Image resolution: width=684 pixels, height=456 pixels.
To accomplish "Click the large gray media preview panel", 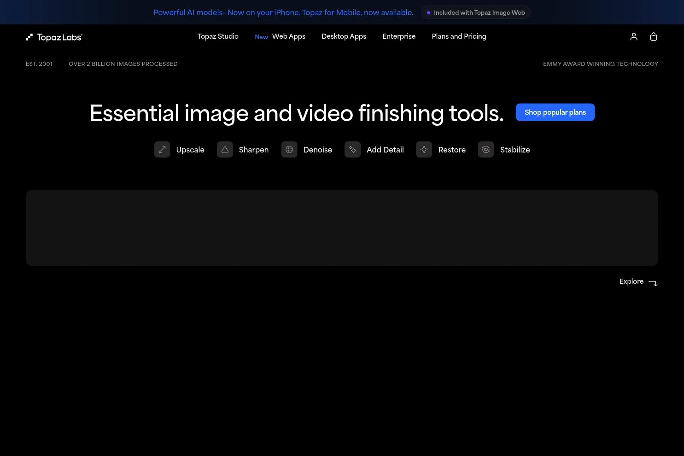I will click(x=342, y=228).
